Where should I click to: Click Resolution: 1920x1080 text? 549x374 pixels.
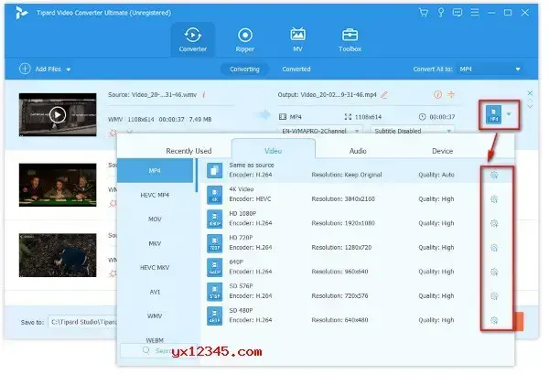(x=343, y=223)
